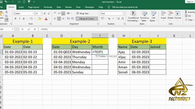Open Cell Styles gallery
This screenshot has width=195, height=109.
coord(153,16)
